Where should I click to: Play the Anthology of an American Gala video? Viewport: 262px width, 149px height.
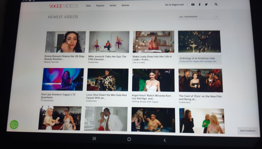pos(199,42)
